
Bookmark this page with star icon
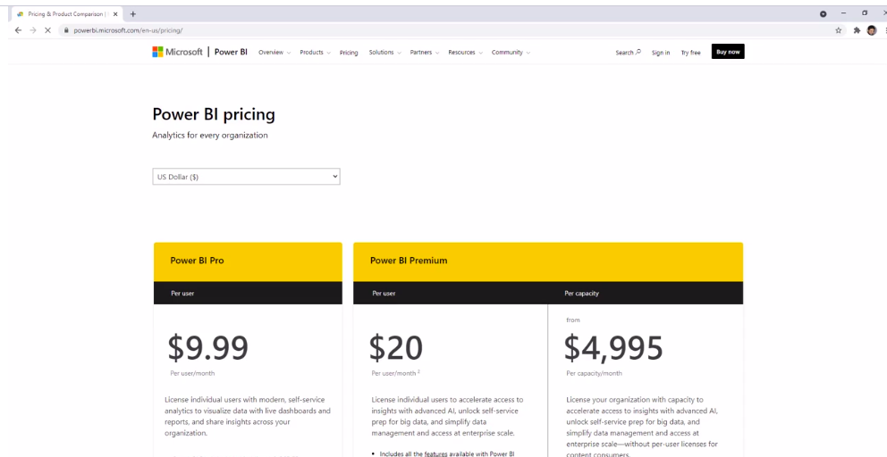point(839,30)
